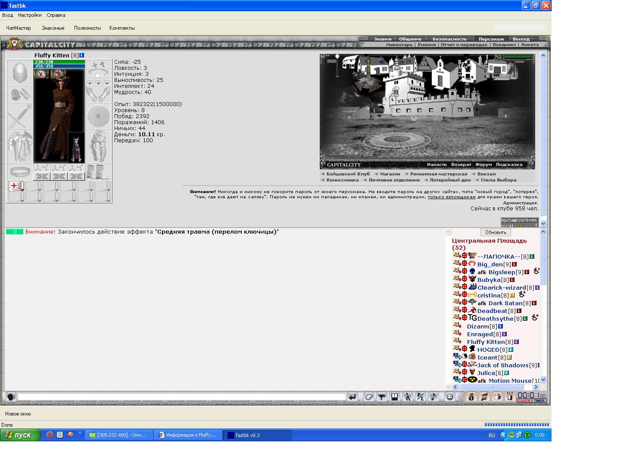Click the private message arrow for Big_den

tap(457, 263)
